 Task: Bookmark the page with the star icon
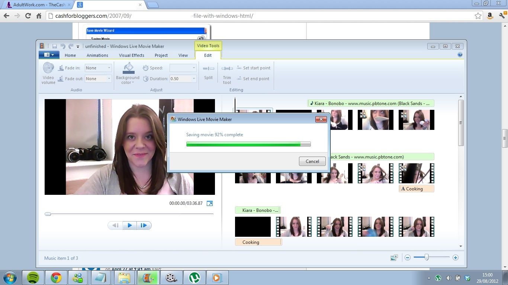[478, 16]
